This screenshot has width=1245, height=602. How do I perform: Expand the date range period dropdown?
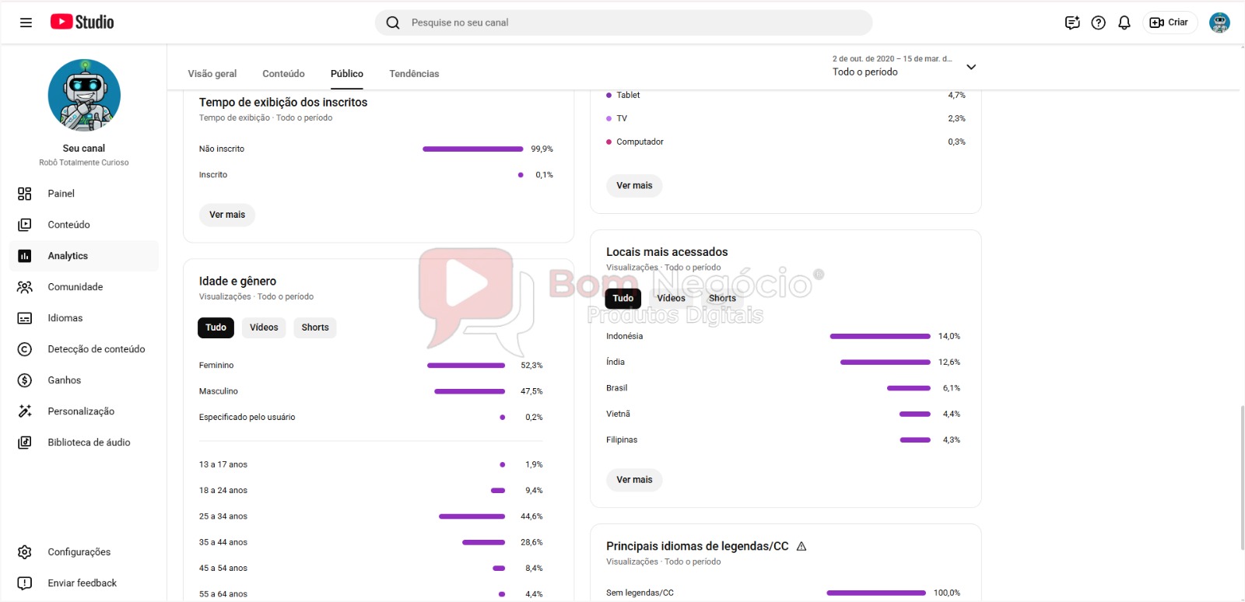[x=970, y=67]
